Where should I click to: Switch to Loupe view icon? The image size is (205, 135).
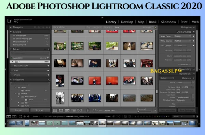[x=61, y=111]
